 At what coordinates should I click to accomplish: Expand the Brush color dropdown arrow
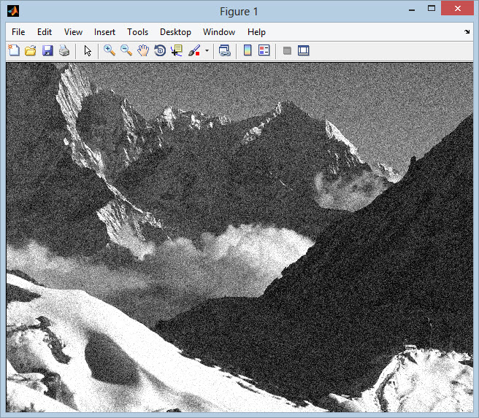point(207,50)
